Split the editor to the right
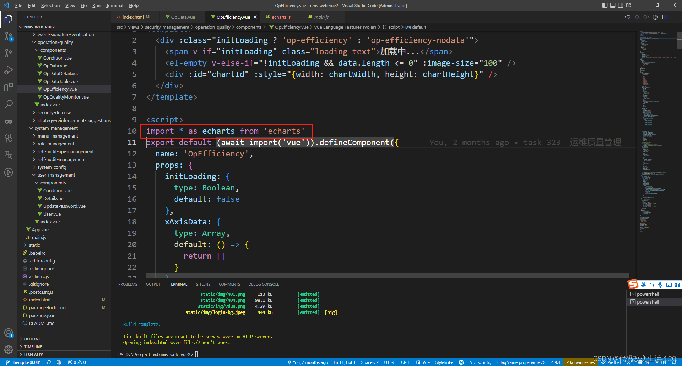Screen dimensions: 682x366 [x=665, y=17]
